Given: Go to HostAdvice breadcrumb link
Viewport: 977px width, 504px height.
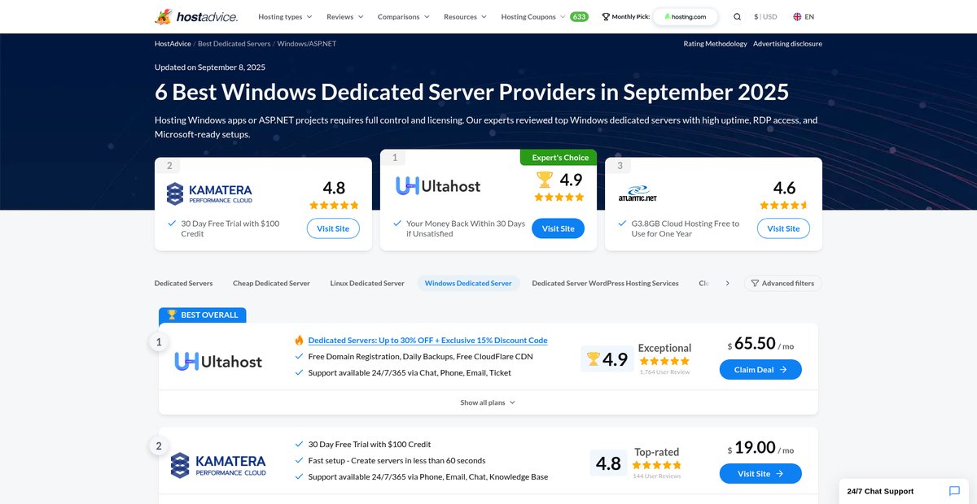Looking at the screenshot, I should pos(173,43).
